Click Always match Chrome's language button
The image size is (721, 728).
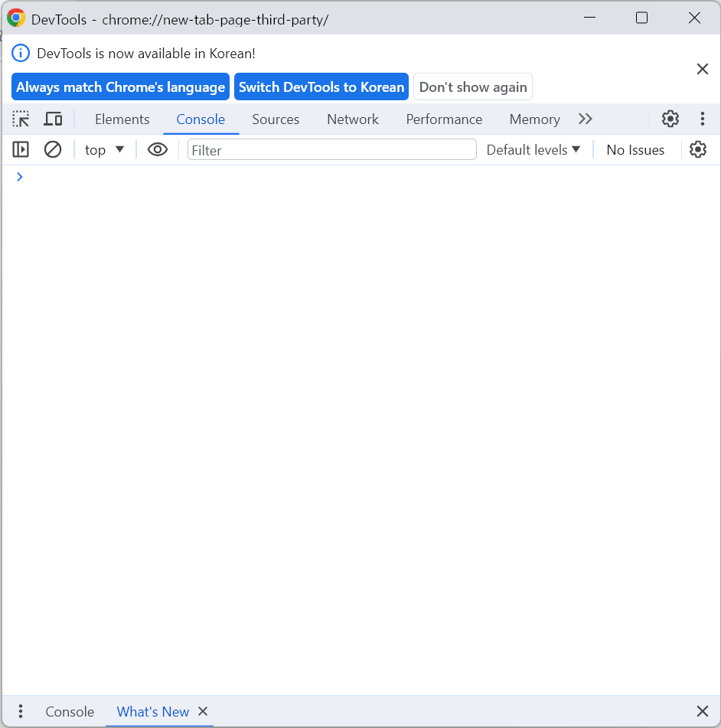(120, 87)
